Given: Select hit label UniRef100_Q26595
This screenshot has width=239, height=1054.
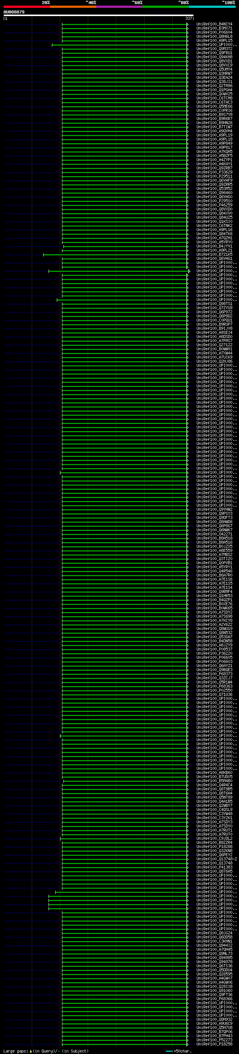Looking at the screenshot, I should [214, 974].
